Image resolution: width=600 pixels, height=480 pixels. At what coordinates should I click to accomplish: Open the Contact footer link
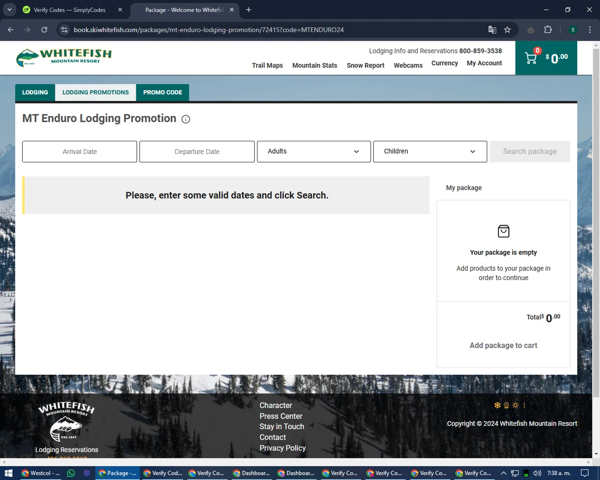[272, 437]
